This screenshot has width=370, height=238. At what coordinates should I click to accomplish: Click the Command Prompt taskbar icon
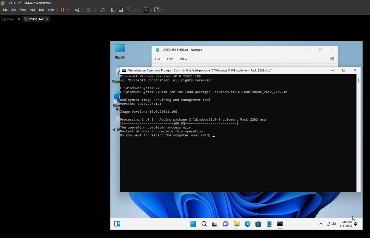[280, 224]
